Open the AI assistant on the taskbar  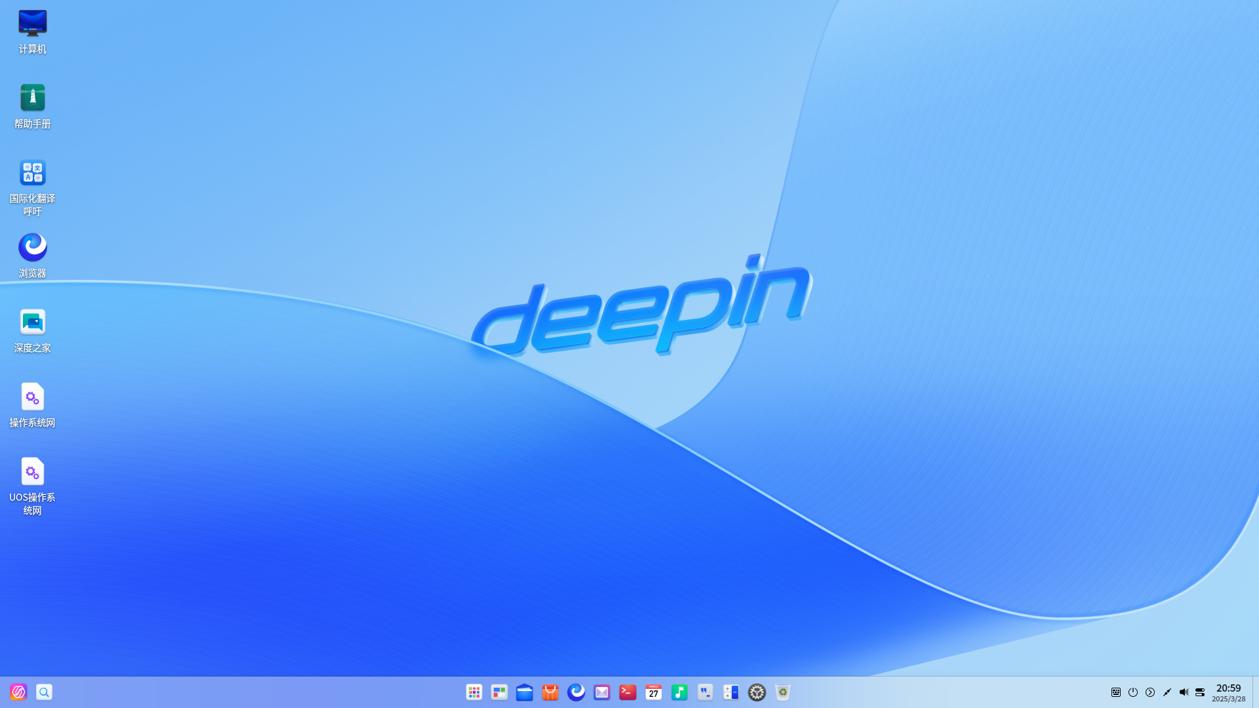click(x=18, y=692)
